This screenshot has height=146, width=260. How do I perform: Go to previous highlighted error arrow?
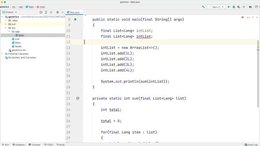[x=253, y=17]
